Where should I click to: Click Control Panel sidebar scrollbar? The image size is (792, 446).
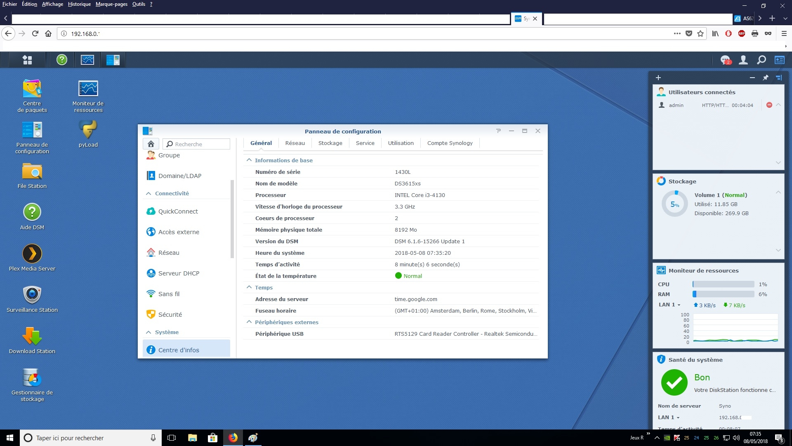point(232,219)
